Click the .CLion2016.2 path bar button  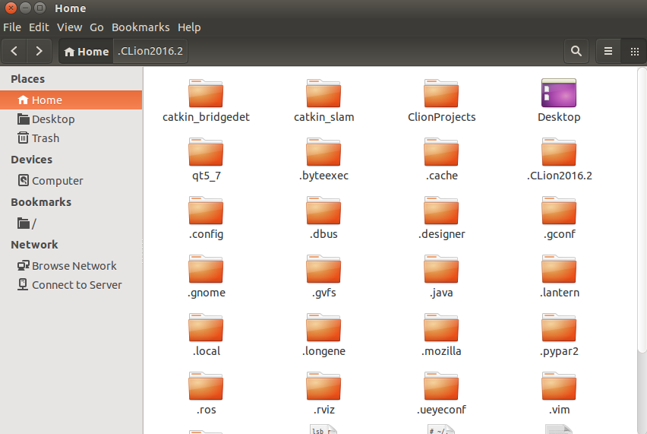(x=150, y=51)
